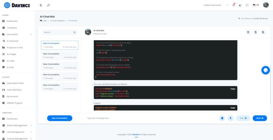Screen dimensions: 273x140
Task: Click the microphone voice input icon
Action: (x=231, y=118)
